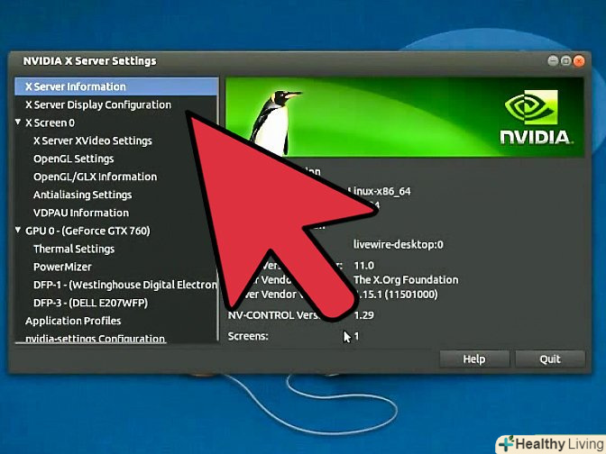Image resolution: width=606 pixels, height=454 pixels.
Task: Open X Server Display Configuration
Action: pyautogui.click(x=98, y=104)
